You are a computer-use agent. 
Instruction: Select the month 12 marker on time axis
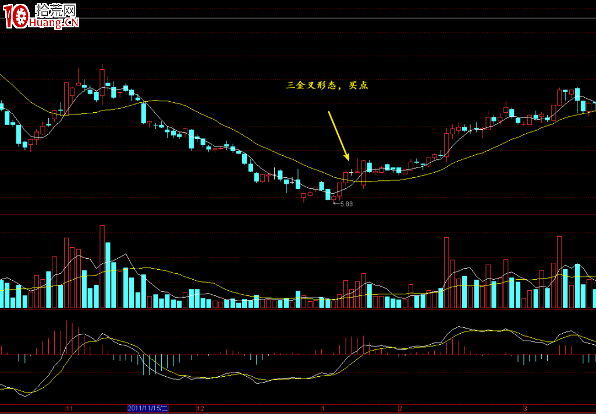[201, 409]
